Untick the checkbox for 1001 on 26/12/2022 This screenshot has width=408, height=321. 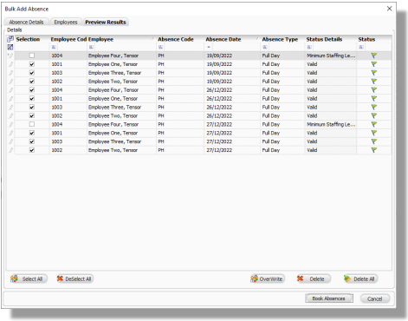pyautogui.click(x=32, y=99)
